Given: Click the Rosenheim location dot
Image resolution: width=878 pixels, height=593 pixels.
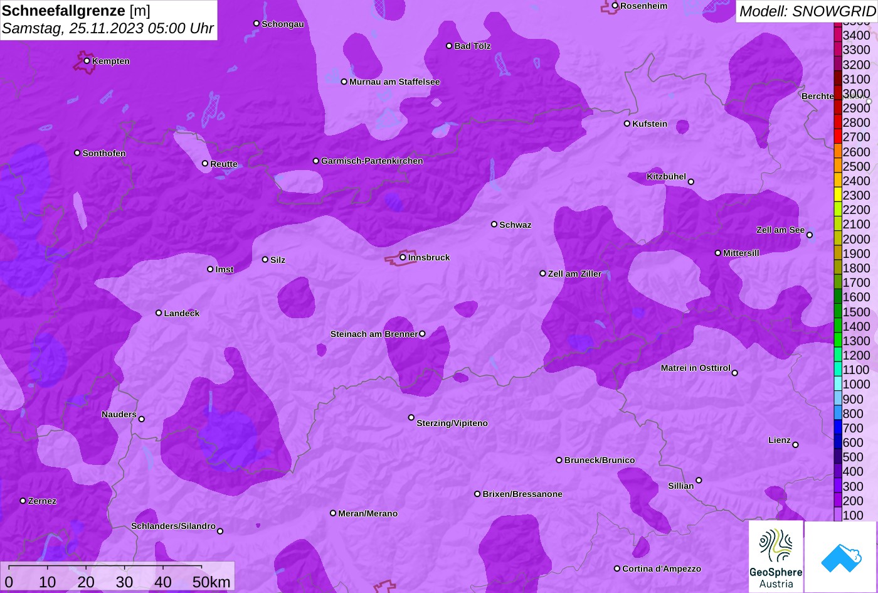Looking at the screenshot, I should (x=615, y=6).
